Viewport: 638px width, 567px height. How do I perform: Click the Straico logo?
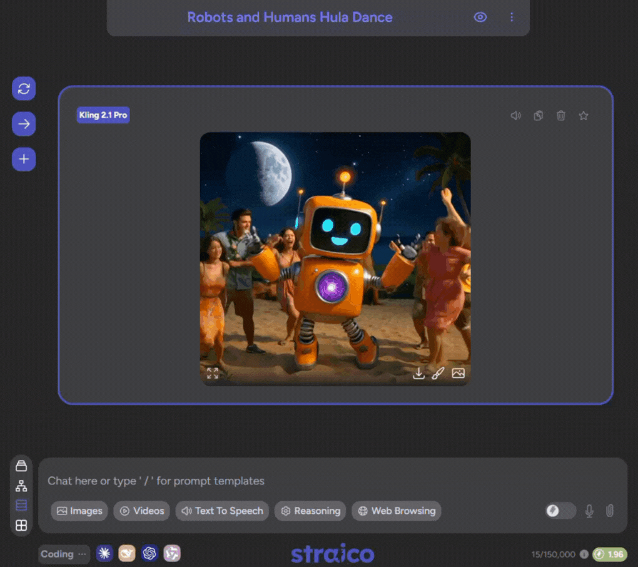(x=332, y=553)
